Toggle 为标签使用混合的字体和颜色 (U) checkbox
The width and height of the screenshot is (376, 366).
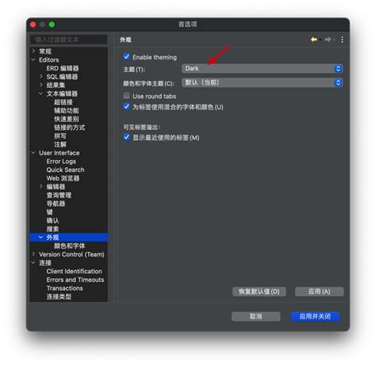[126, 106]
